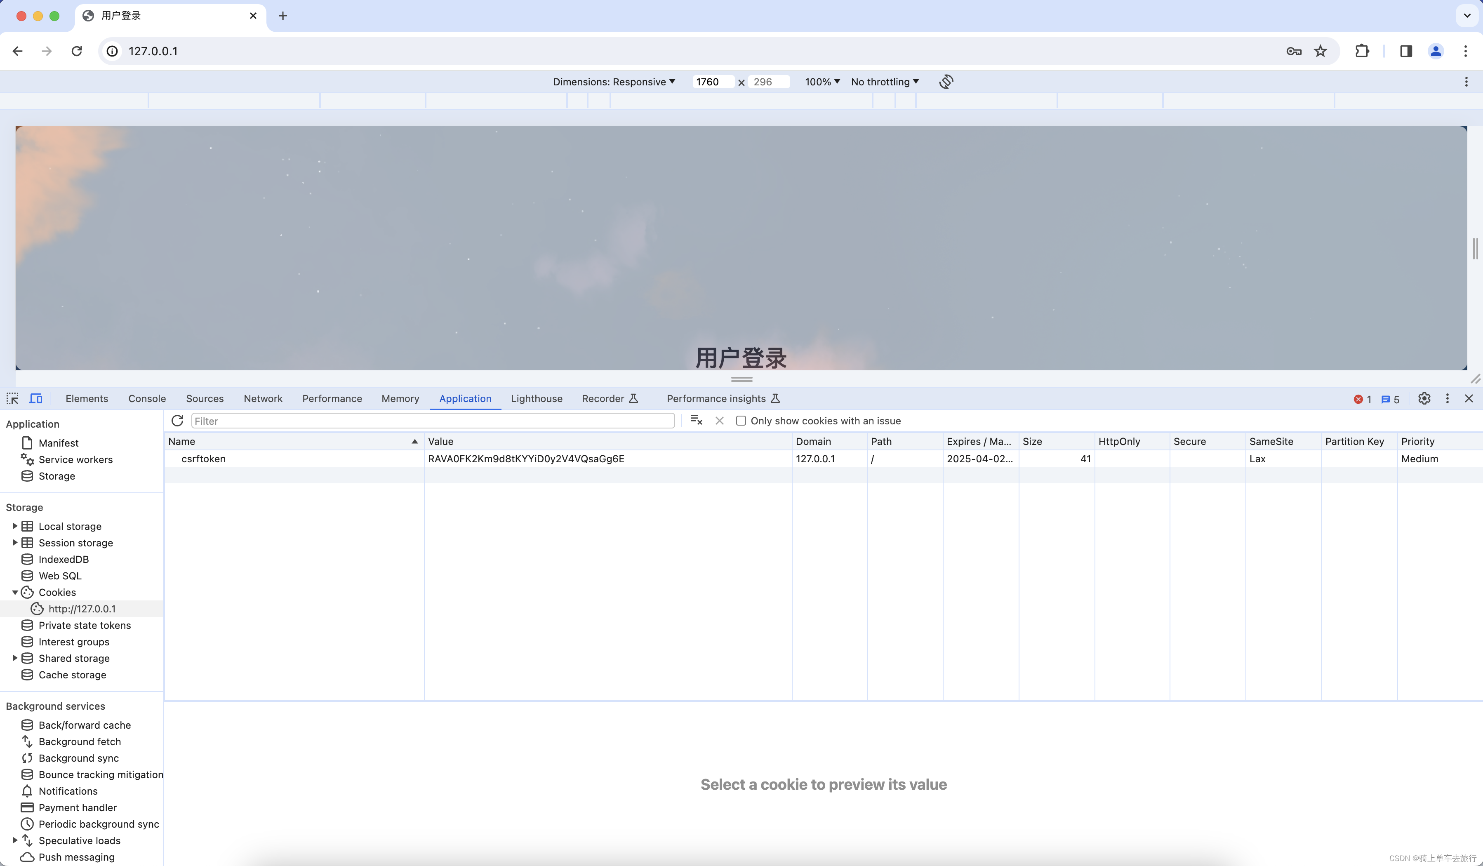
Task: Expand Local storage tree item
Action: [15, 525]
